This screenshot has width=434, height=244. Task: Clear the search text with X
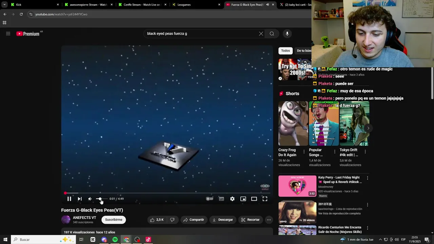(261, 34)
